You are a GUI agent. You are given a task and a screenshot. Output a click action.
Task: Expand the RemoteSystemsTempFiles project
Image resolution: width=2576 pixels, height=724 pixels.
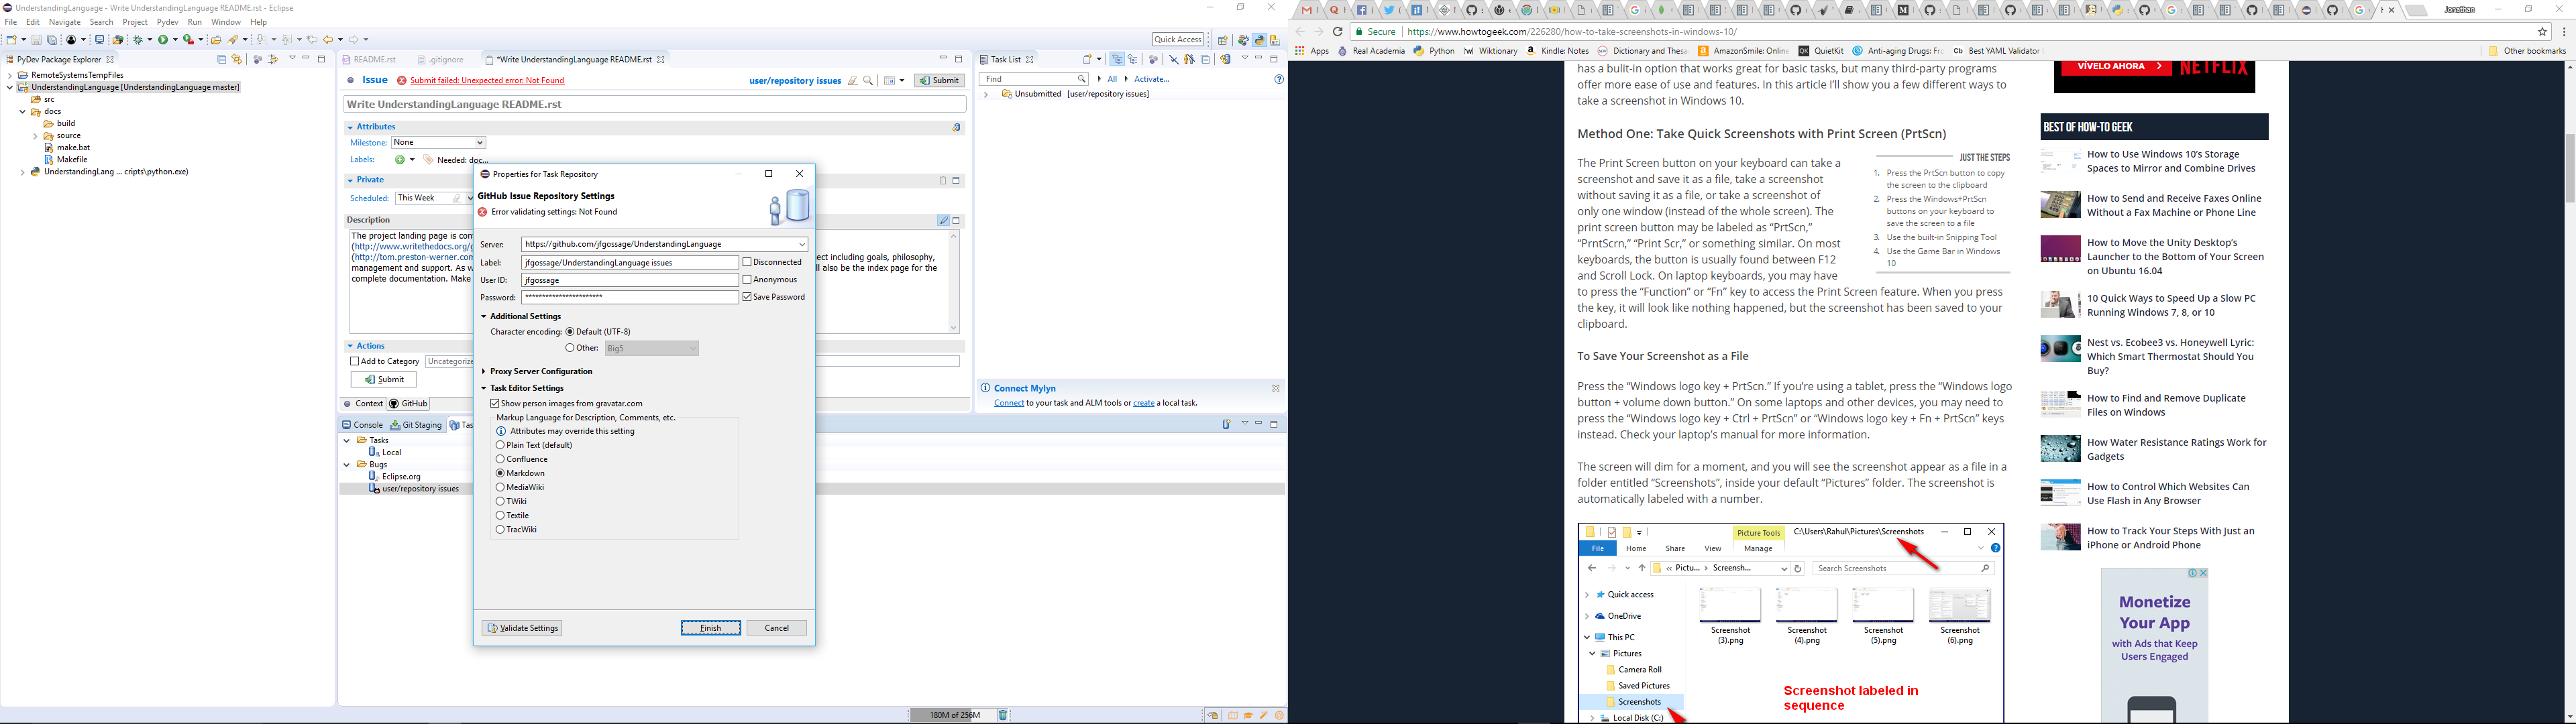(10, 76)
